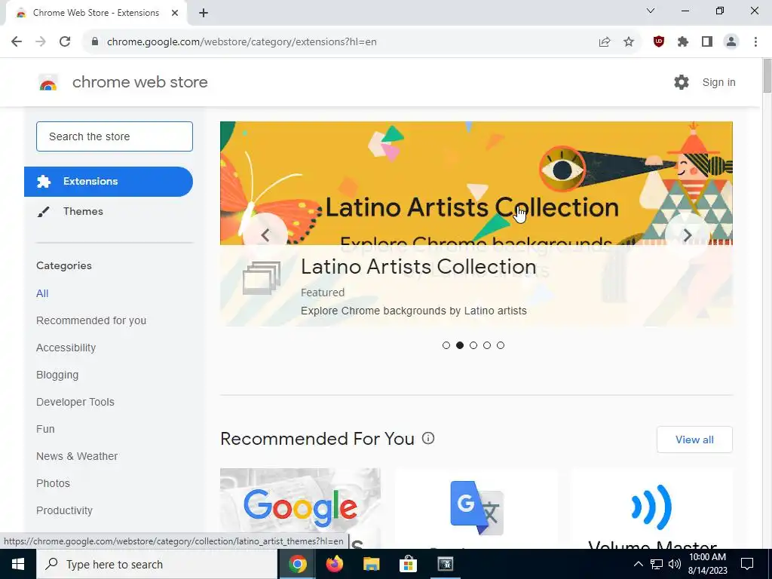Select the Extensions sidebar tab

pyautogui.click(x=109, y=181)
